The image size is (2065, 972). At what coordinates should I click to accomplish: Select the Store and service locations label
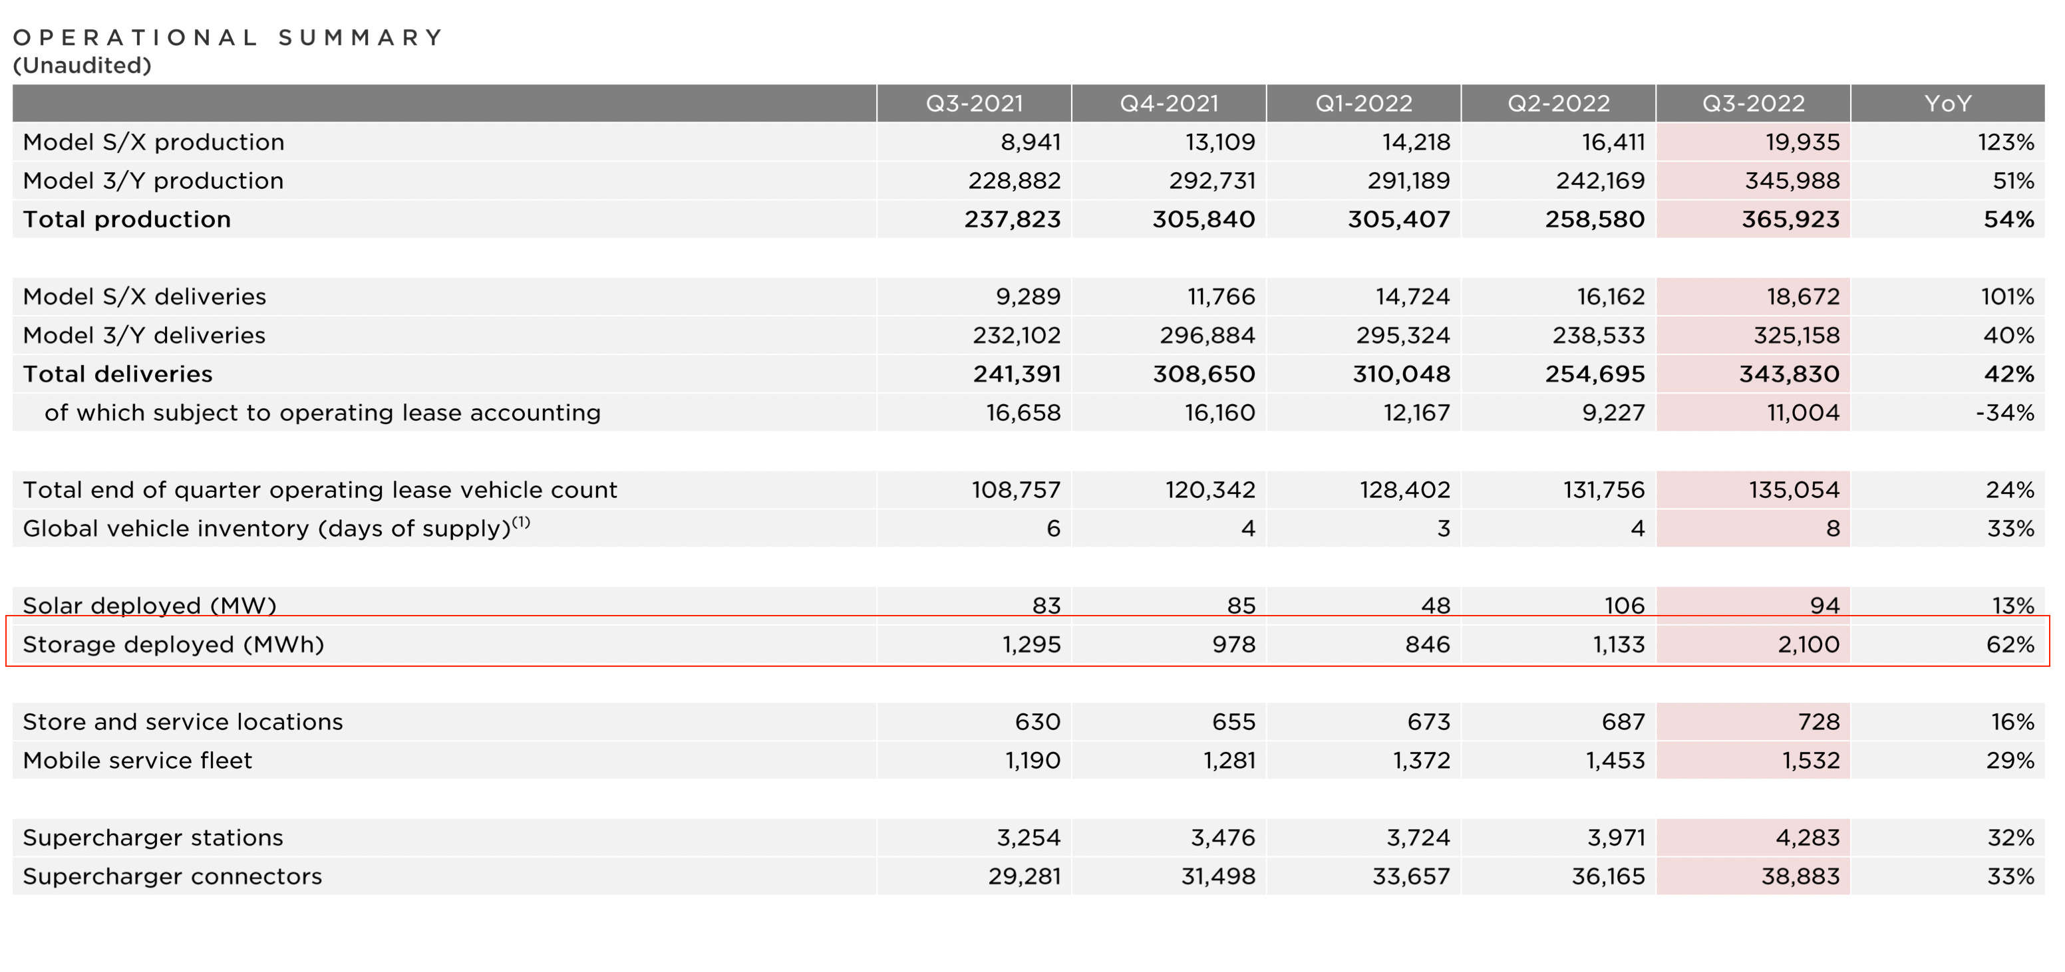pyautogui.click(x=183, y=722)
